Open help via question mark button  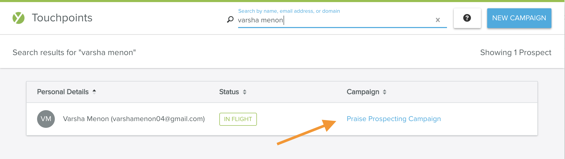(x=467, y=18)
